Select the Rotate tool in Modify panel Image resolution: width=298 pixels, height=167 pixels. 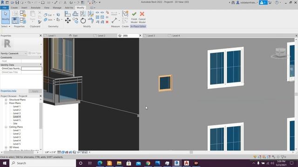[83, 20]
